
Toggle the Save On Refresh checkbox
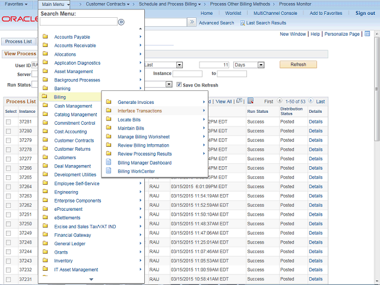pos(179,85)
